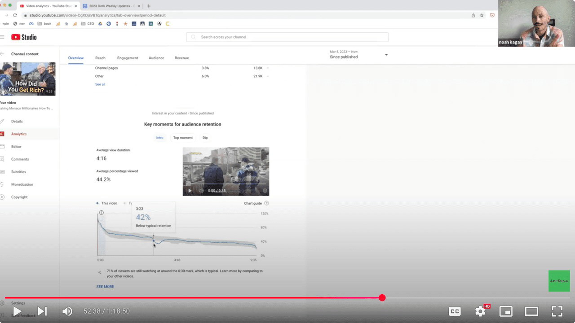Open the Reach tab

100,58
